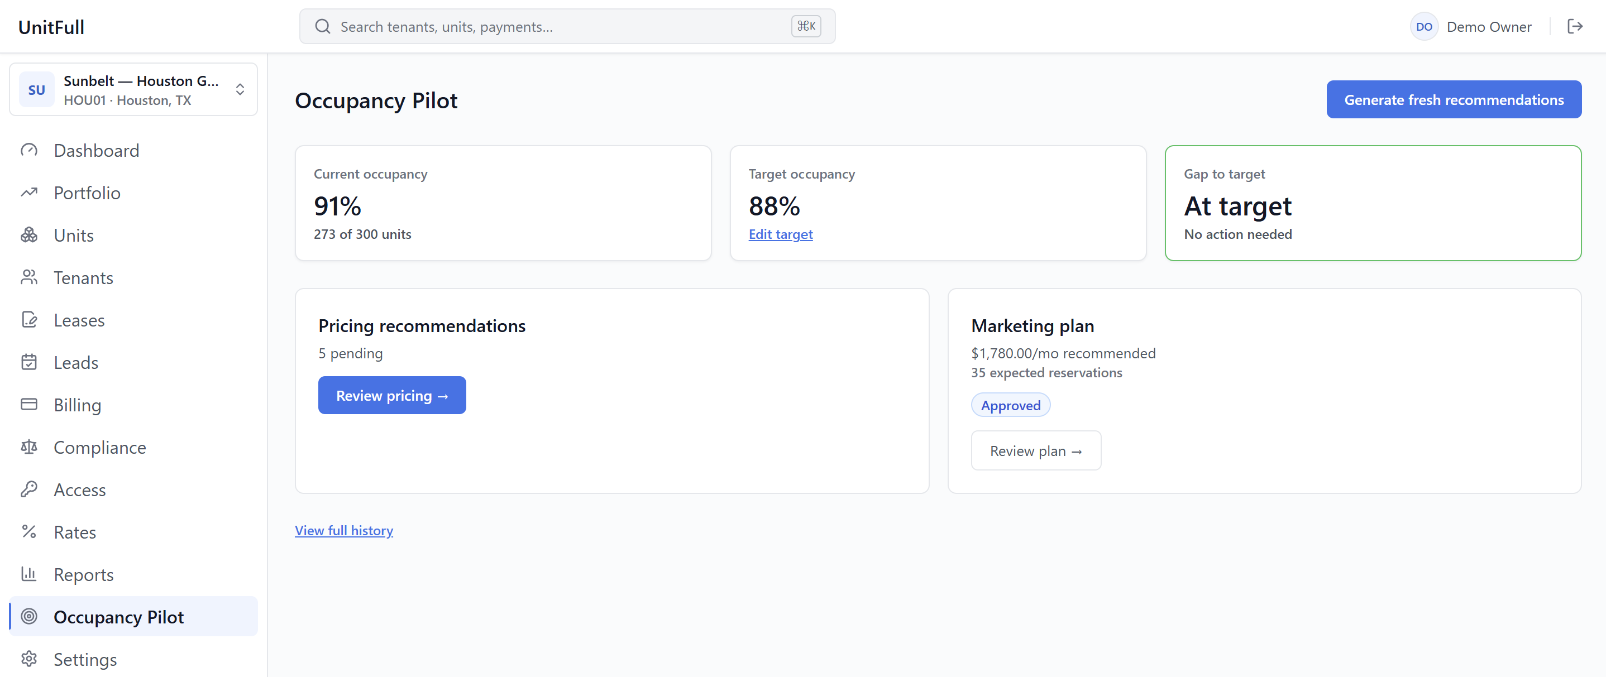
Task: Click the Dashboard gauge icon
Action: pos(29,150)
